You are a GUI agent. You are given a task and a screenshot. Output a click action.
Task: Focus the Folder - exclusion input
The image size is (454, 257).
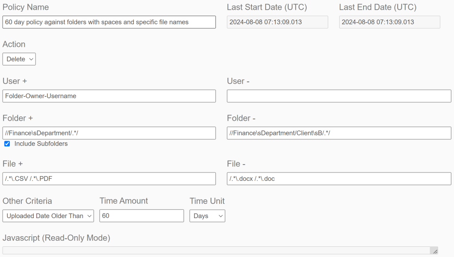pyautogui.click(x=339, y=133)
